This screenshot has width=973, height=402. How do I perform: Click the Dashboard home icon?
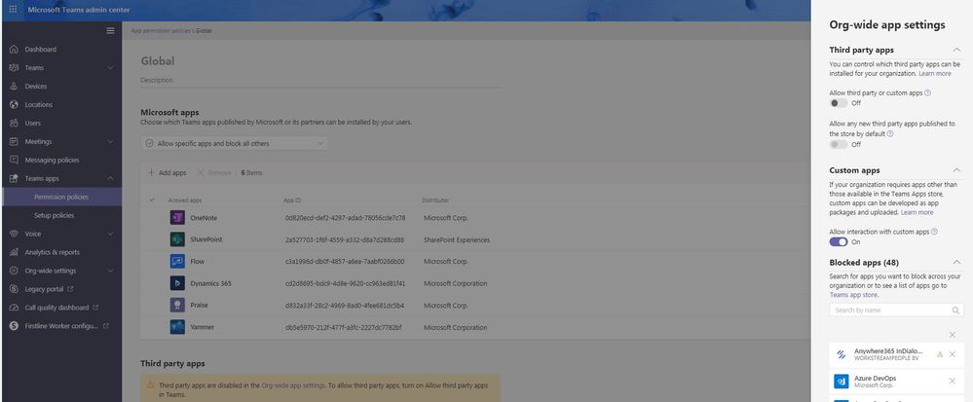(14, 49)
